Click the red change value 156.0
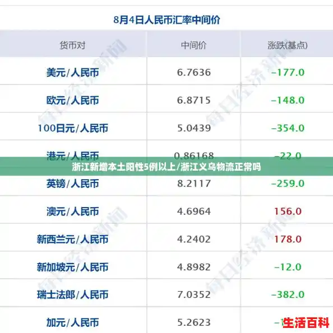Viewport: 333px width, 333px height. [x=288, y=212]
